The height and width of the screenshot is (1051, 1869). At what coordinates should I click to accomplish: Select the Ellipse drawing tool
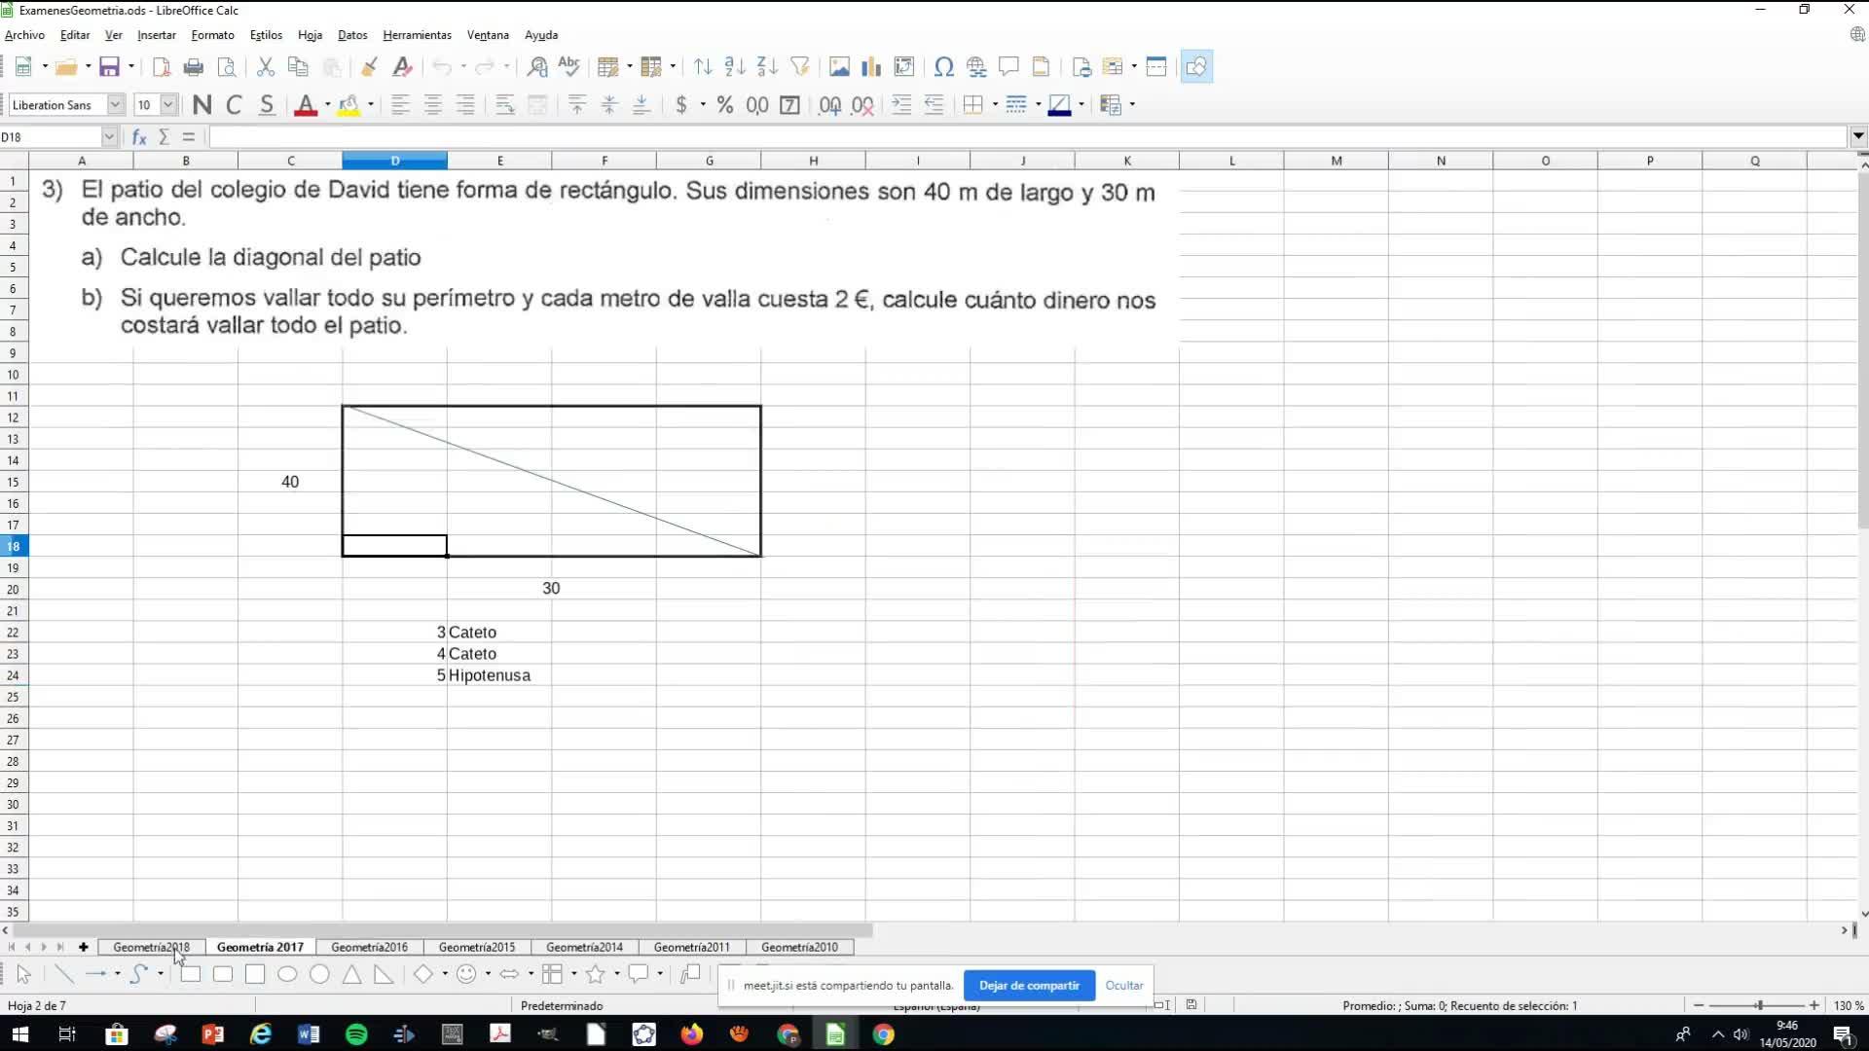pos(287,974)
